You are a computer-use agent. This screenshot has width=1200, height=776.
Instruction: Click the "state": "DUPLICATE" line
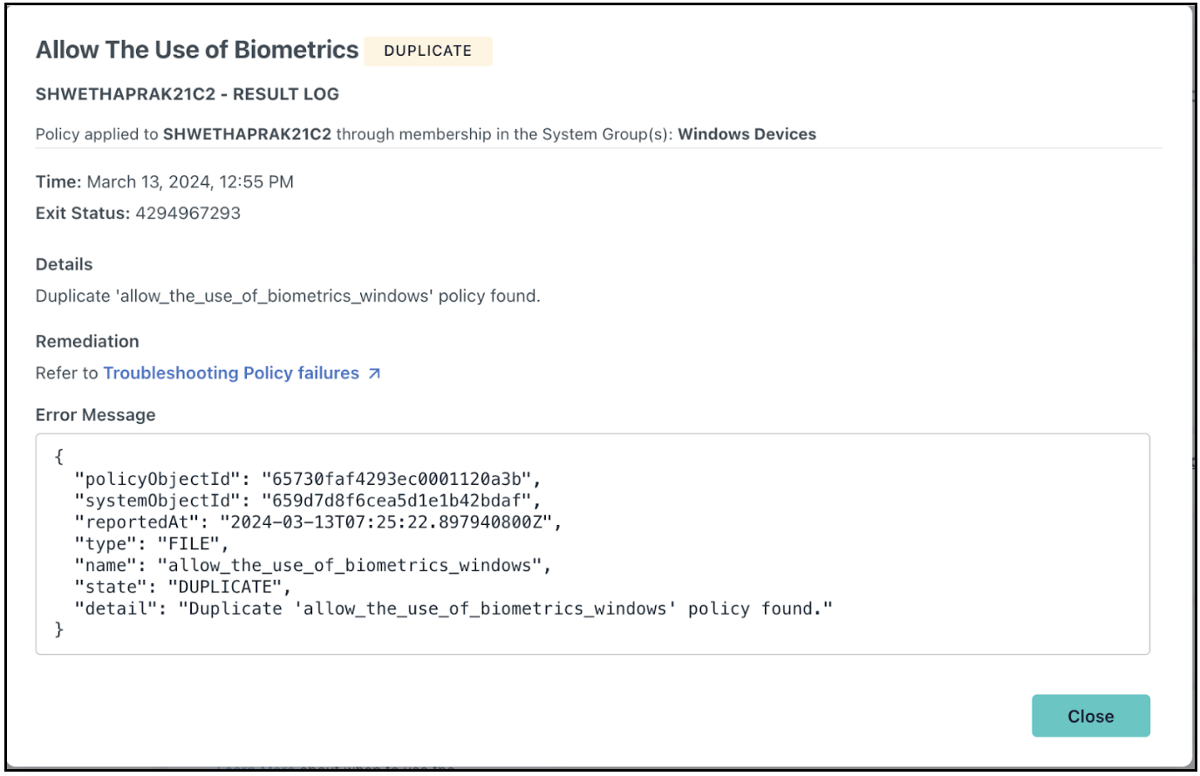[x=183, y=587]
